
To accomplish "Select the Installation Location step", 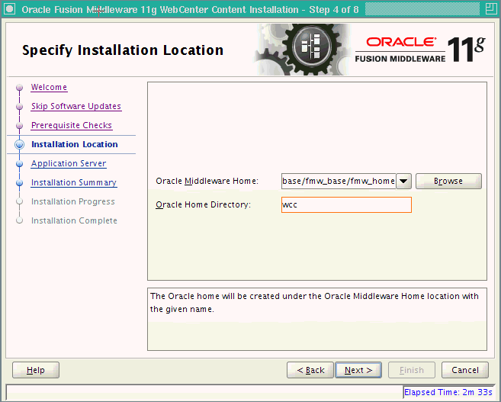I will pos(75,144).
